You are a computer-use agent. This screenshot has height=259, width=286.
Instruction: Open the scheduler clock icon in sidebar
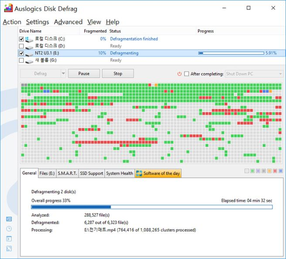pos(9,229)
